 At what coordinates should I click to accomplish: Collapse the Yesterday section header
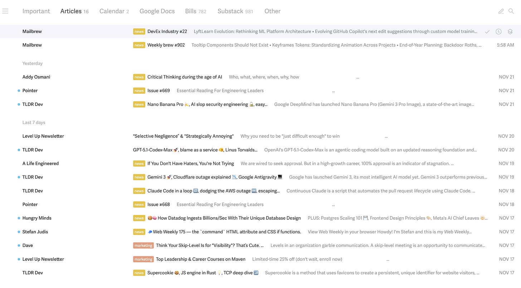click(x=32, y=63)
